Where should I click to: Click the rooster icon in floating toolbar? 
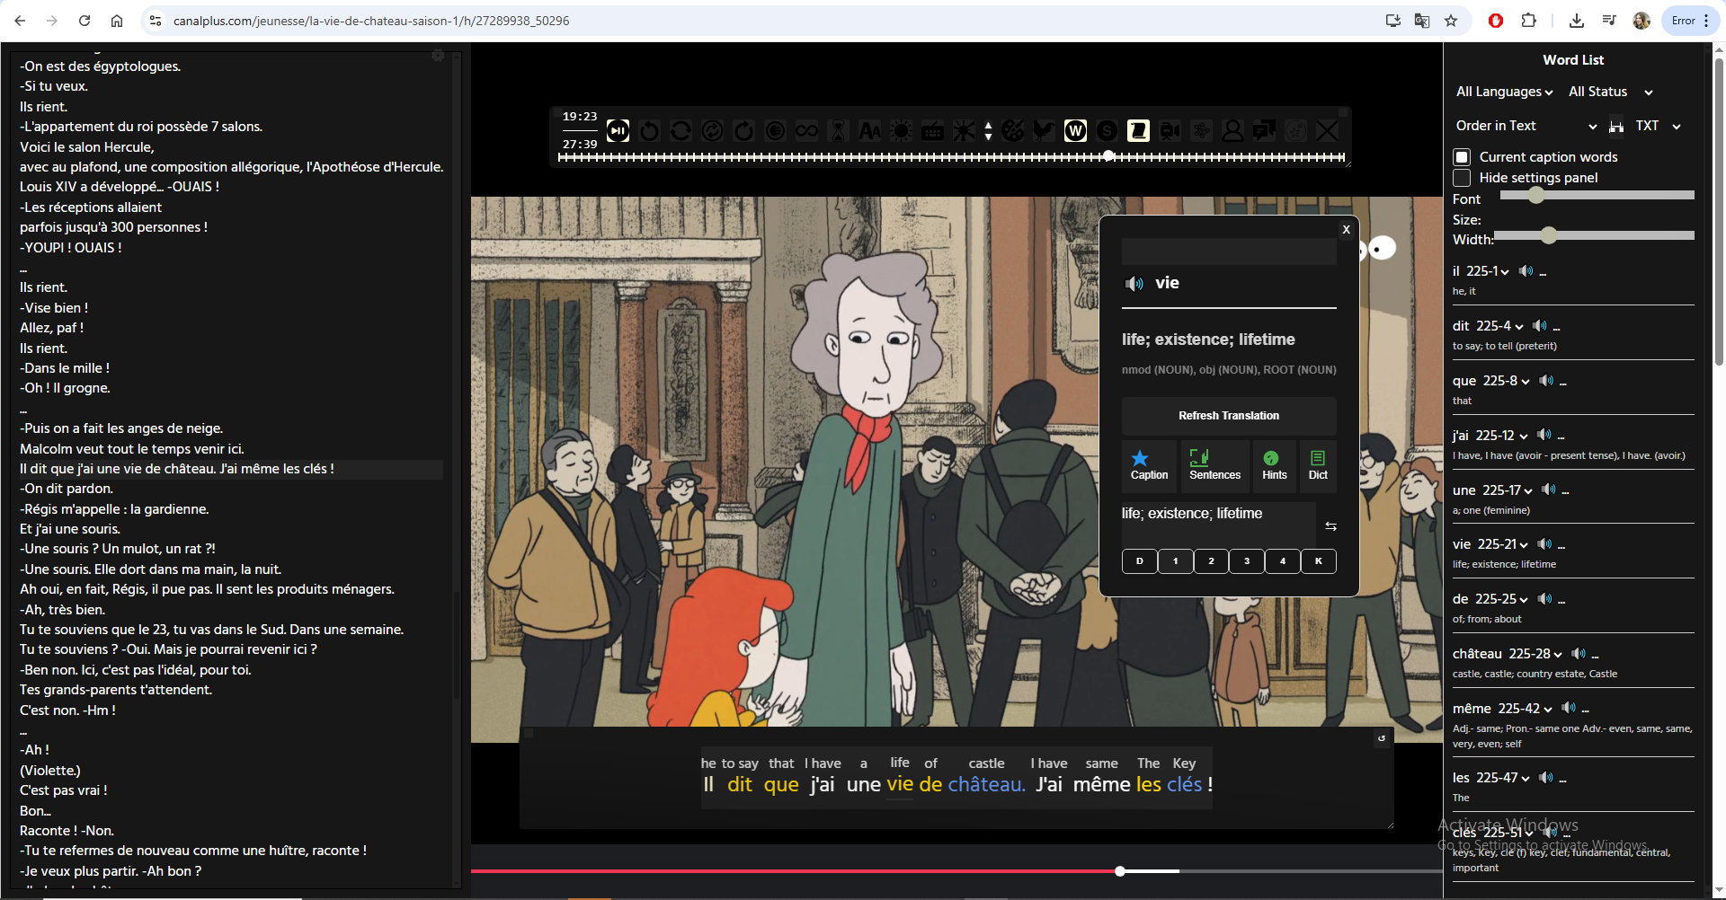1044,131
